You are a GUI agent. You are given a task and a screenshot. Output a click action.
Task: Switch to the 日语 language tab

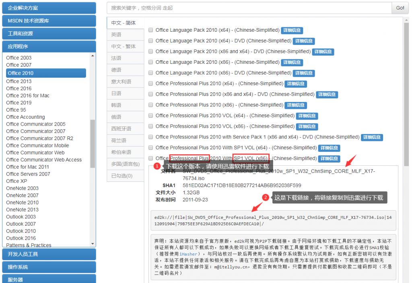coord(126,93)
